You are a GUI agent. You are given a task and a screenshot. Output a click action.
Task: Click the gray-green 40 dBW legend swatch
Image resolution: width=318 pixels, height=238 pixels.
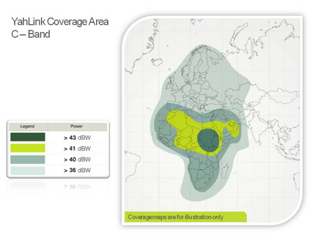pyautogui.click(x=27, y=159)
